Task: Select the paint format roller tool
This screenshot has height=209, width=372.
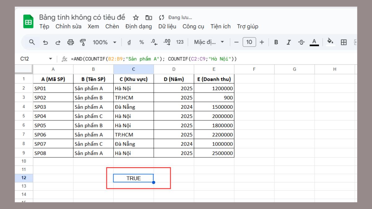Action: [x=83, y=42]
